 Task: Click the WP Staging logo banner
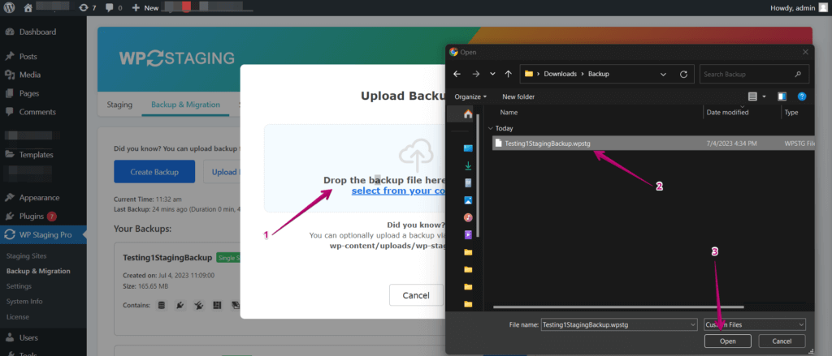coord(176,58)
